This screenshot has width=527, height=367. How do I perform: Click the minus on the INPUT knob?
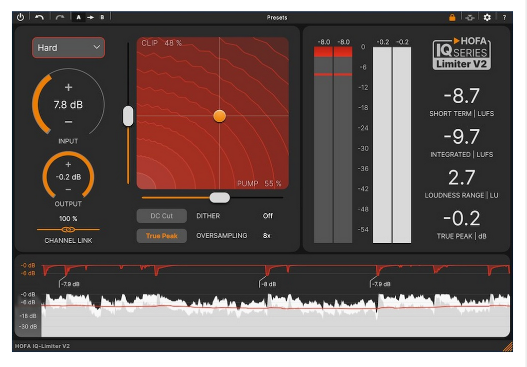[68, 122]
